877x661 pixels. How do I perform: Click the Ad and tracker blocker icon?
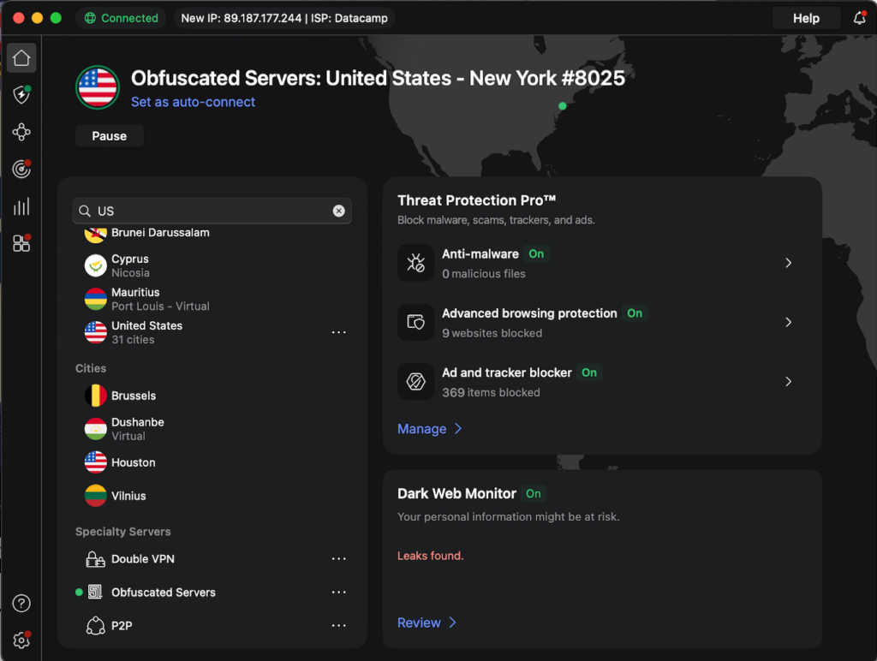point(415,381)
